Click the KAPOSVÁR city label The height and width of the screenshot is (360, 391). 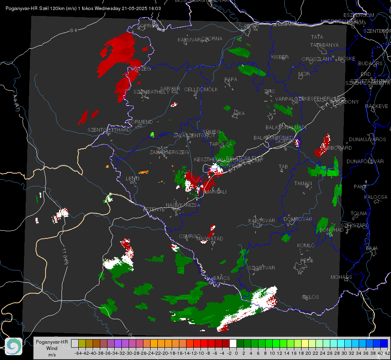262,220
